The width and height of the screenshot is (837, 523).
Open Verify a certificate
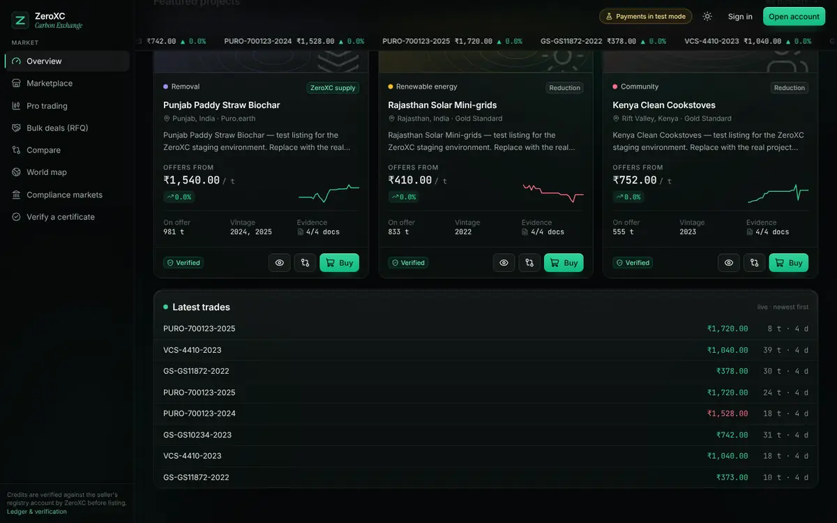pyautogui.click(x=67, y=217)
